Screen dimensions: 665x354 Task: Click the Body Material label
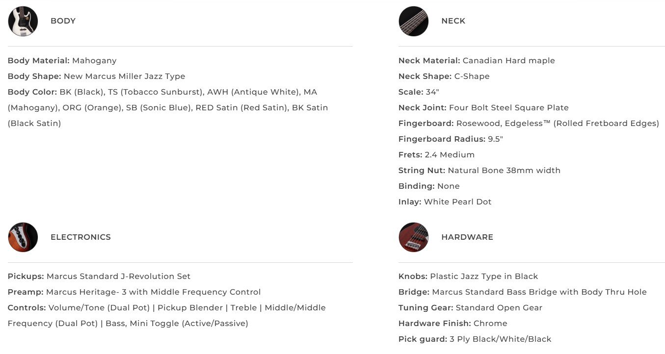39,61
